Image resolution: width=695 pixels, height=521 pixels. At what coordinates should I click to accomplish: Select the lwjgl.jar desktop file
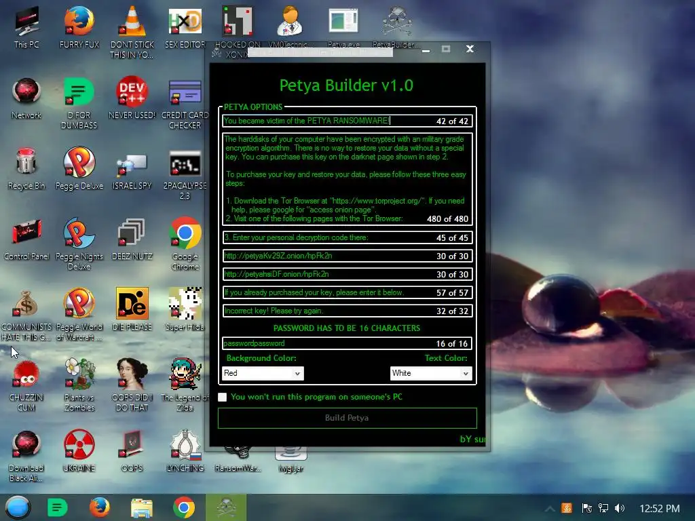tap(290, 461)
